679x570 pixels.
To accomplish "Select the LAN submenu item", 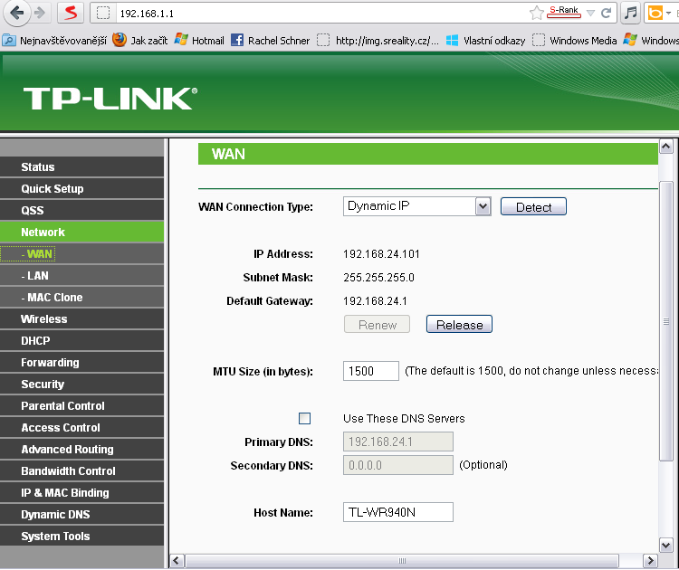I will click(81, 276).
